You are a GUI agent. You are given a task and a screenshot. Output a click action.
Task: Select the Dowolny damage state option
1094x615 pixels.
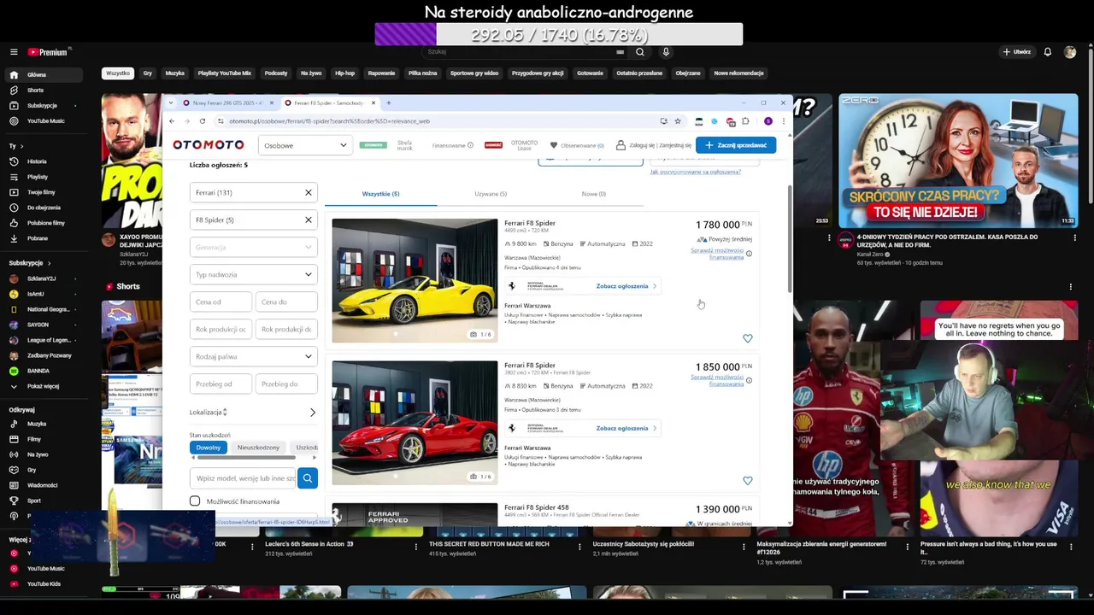pyautogui.click(x=209, y=448)
